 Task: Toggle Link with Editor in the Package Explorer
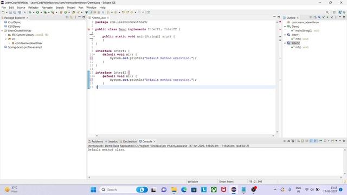[71, 17]
